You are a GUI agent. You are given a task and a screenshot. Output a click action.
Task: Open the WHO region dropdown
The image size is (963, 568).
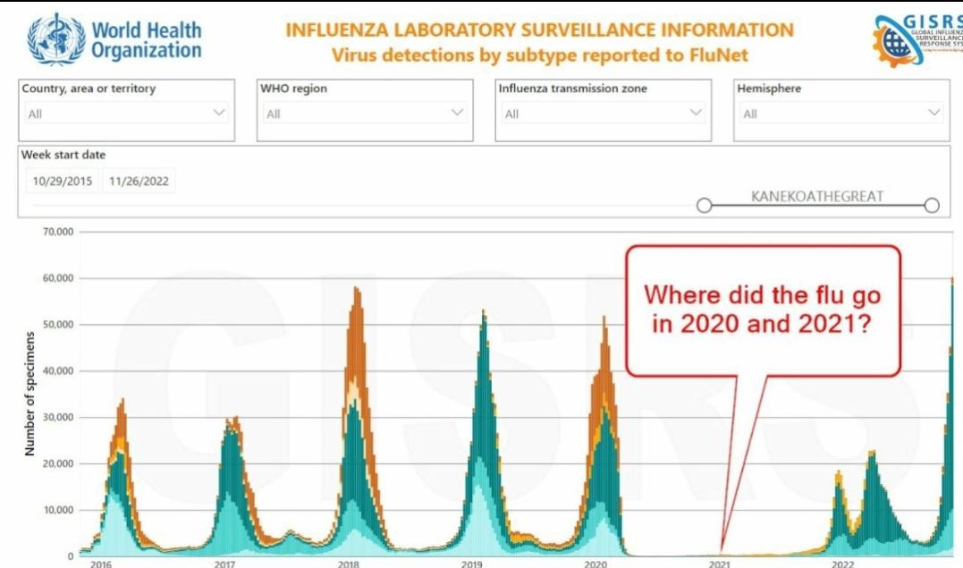pyautogui.click(x=457, y=113)
